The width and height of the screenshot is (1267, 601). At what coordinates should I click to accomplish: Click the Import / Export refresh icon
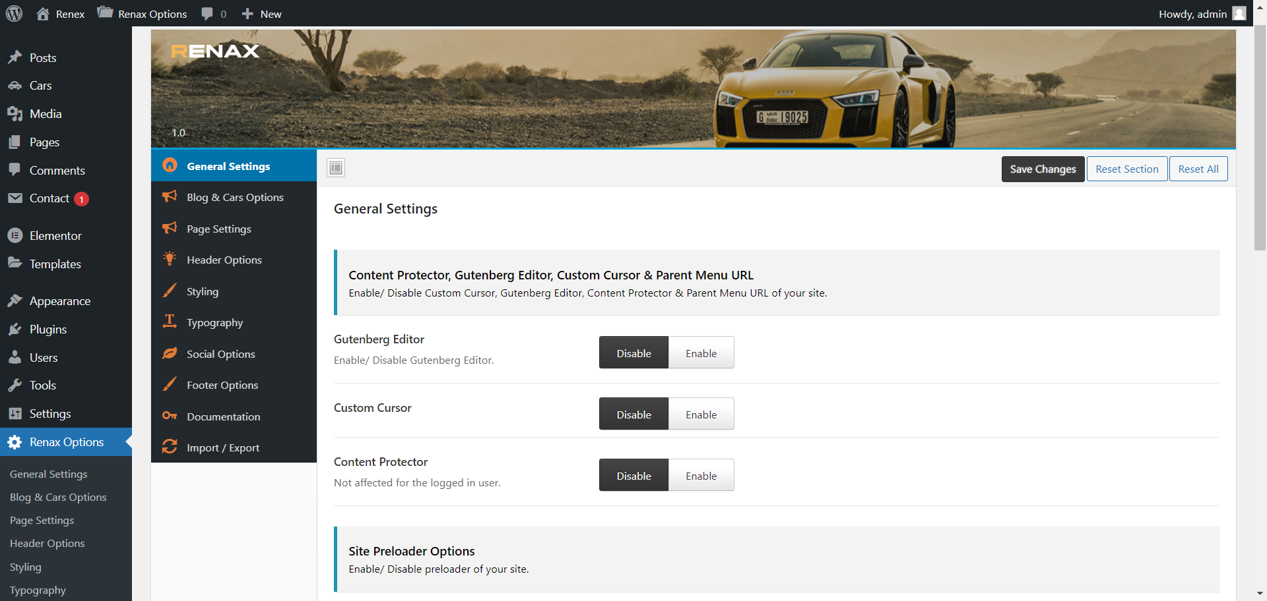pyautogui.click(x=170, y=447)
